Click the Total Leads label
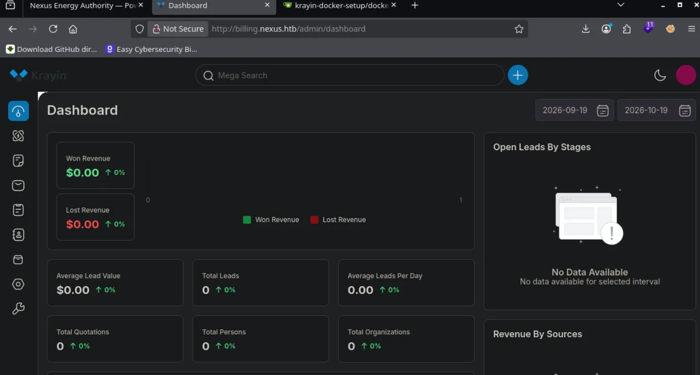Viewport: 700px width, 375px height. (x=220, y=276)
